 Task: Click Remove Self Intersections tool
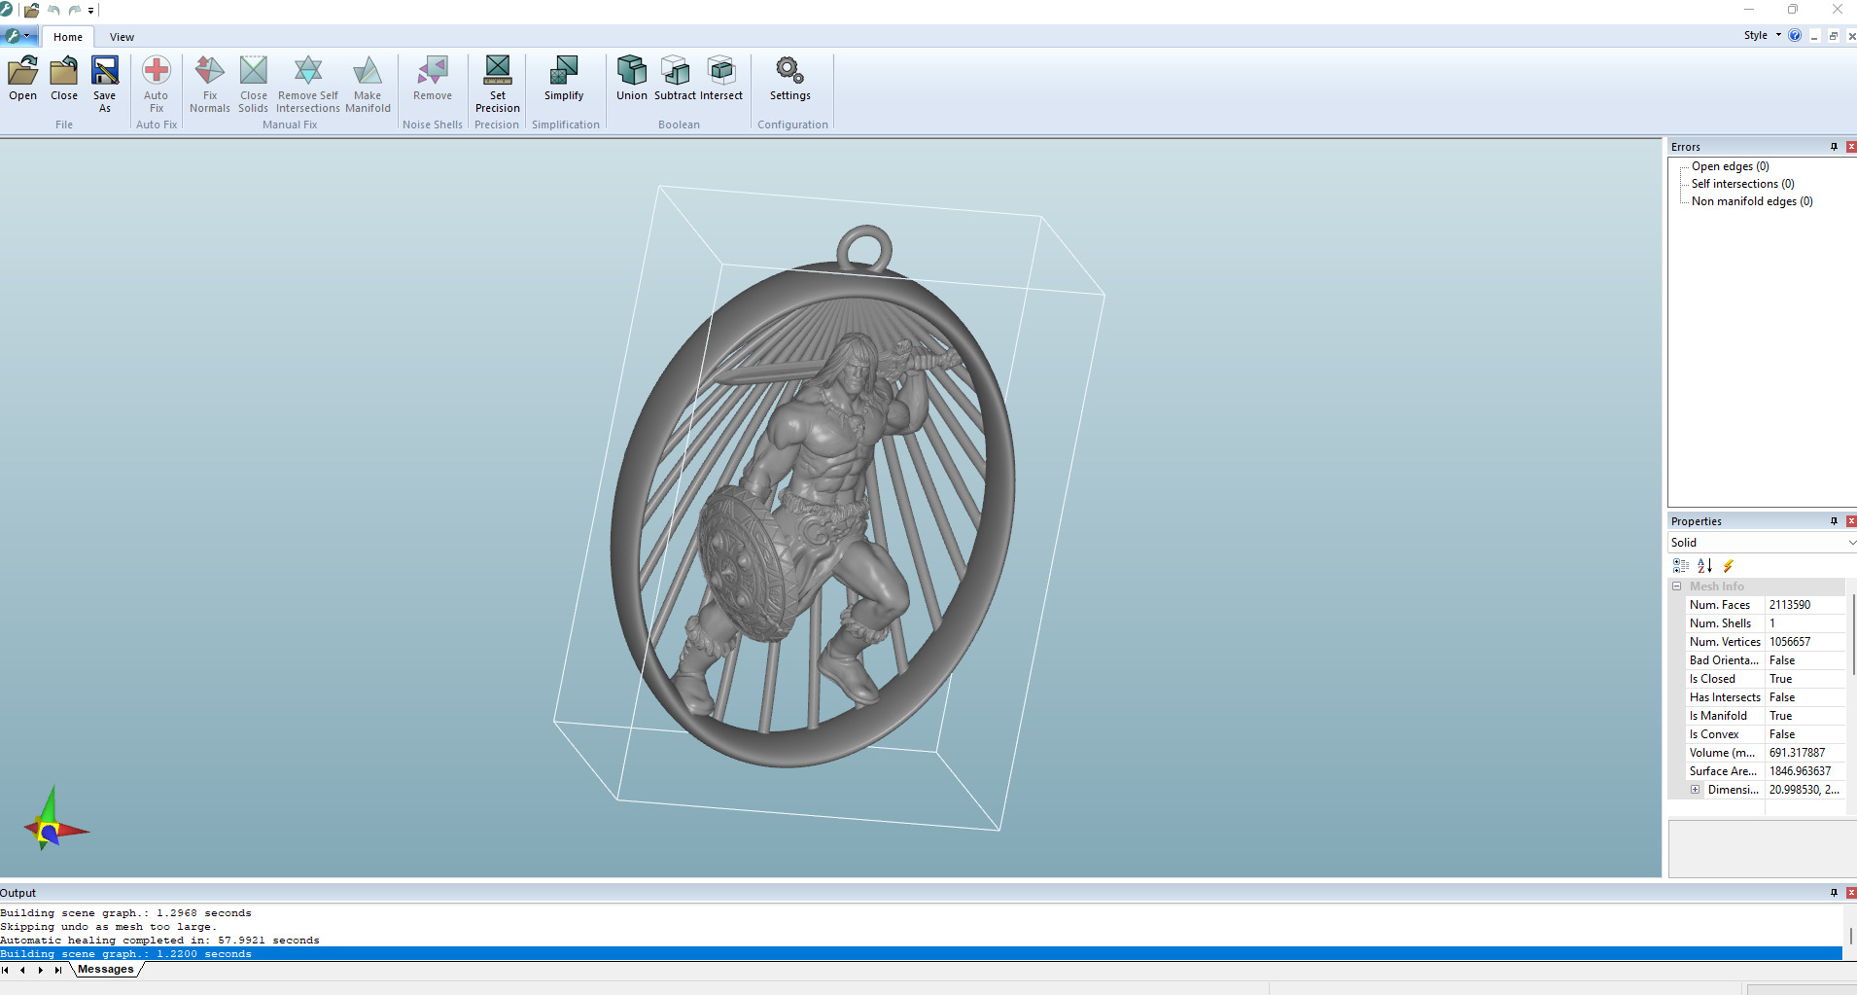pos(308,84)
